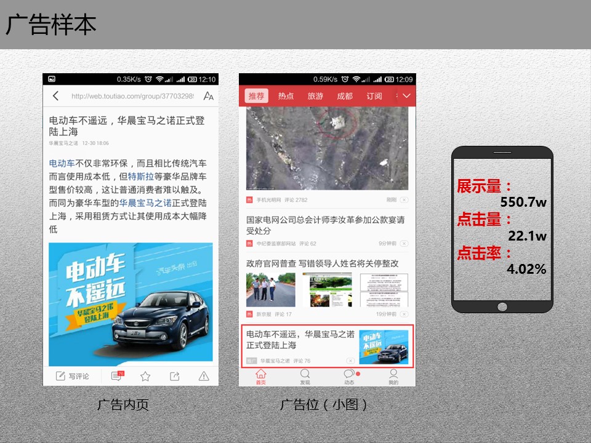Click the 热 badge beside 新京报
This screenshot has height=443, width=591.
click(x=249, y=314)
